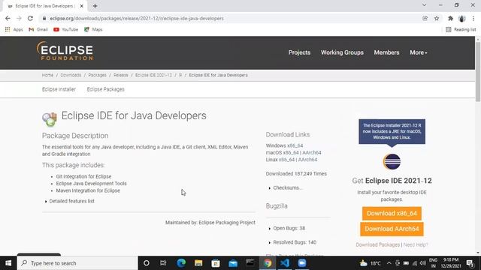Click the Download x86_64 orange button

pos(392,213)
